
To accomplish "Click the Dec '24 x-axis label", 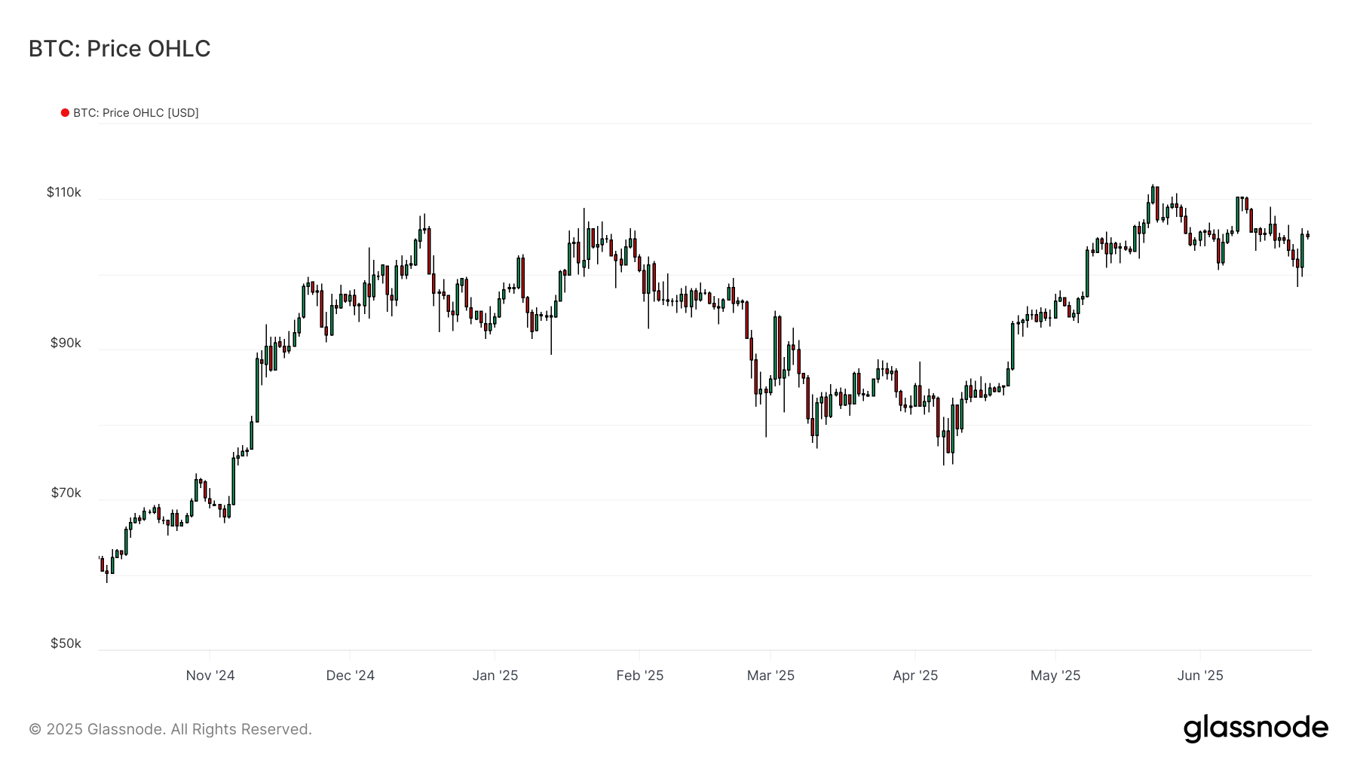I will point(350,676).
